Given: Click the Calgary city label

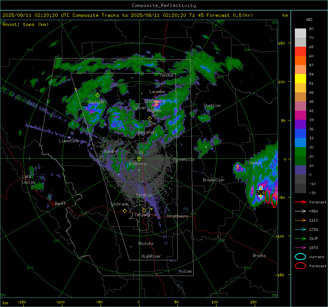Looking at the screenshot, I should pyautogui.click(x=142, y=215).
